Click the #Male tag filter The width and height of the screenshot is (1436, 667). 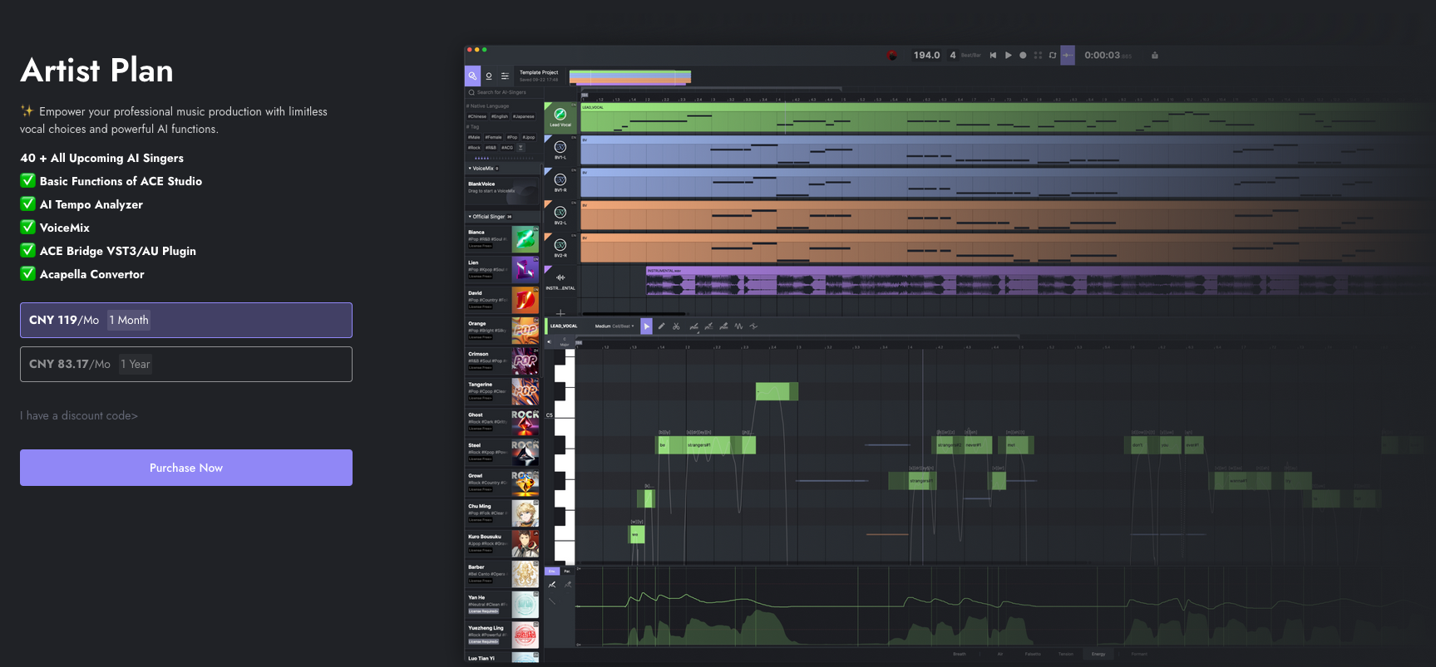point(474,137)
